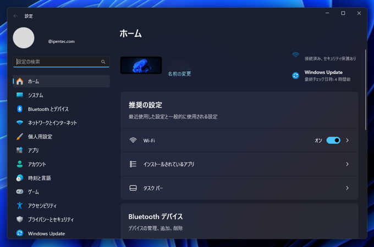This screenshot has height=247, width=374.
Task: Open 時刻と言語 settings
Action: click(x=61, y=178)
